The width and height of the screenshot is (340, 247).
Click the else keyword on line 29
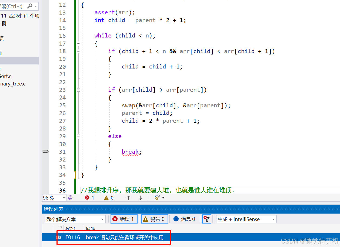coord(115,136)
